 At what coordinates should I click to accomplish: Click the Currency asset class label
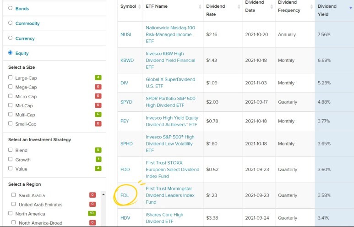pyautogui.click(x=25, y=39)
